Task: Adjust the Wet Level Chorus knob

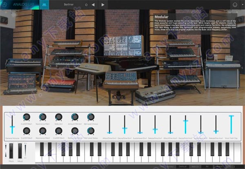Action: click(x=91, y=117)
